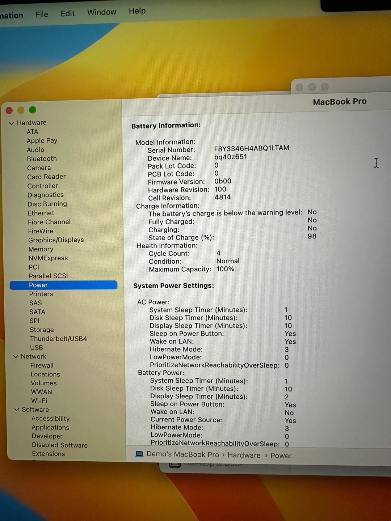Collapse the Hardware section in the sidebar
391x521 pixels.
12,123
